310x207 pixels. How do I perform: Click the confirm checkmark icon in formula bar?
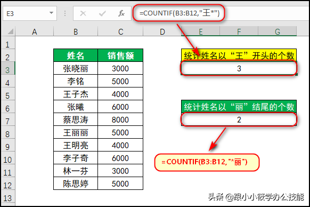coord(102,13)
